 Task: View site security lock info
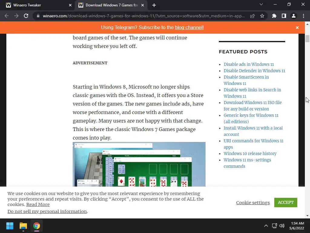tap(38, 16)
